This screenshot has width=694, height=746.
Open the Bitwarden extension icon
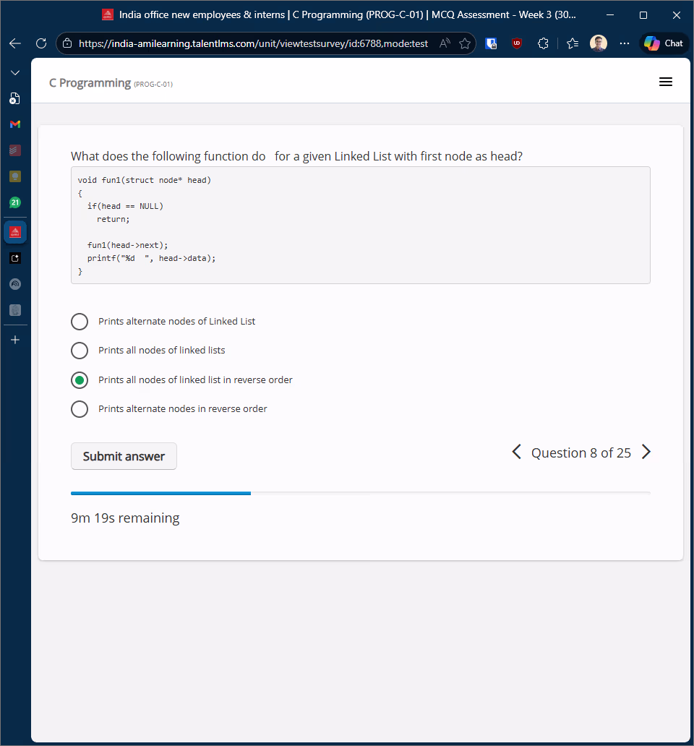[491, 43]
